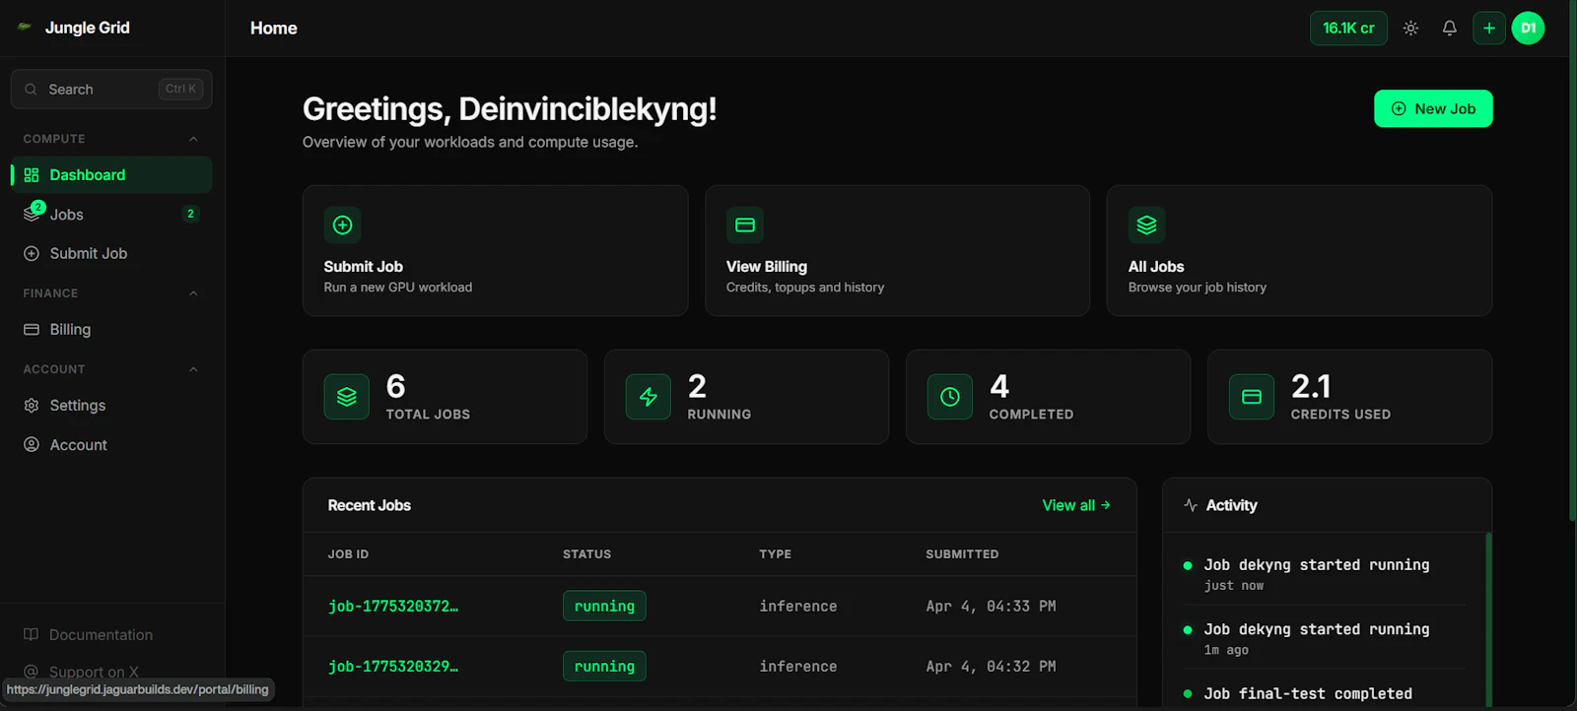Image resolution: width=1577 pixels, height=711 pixels.
Task: Click the 2.1 credits used value
Action: click(1311, 386)
